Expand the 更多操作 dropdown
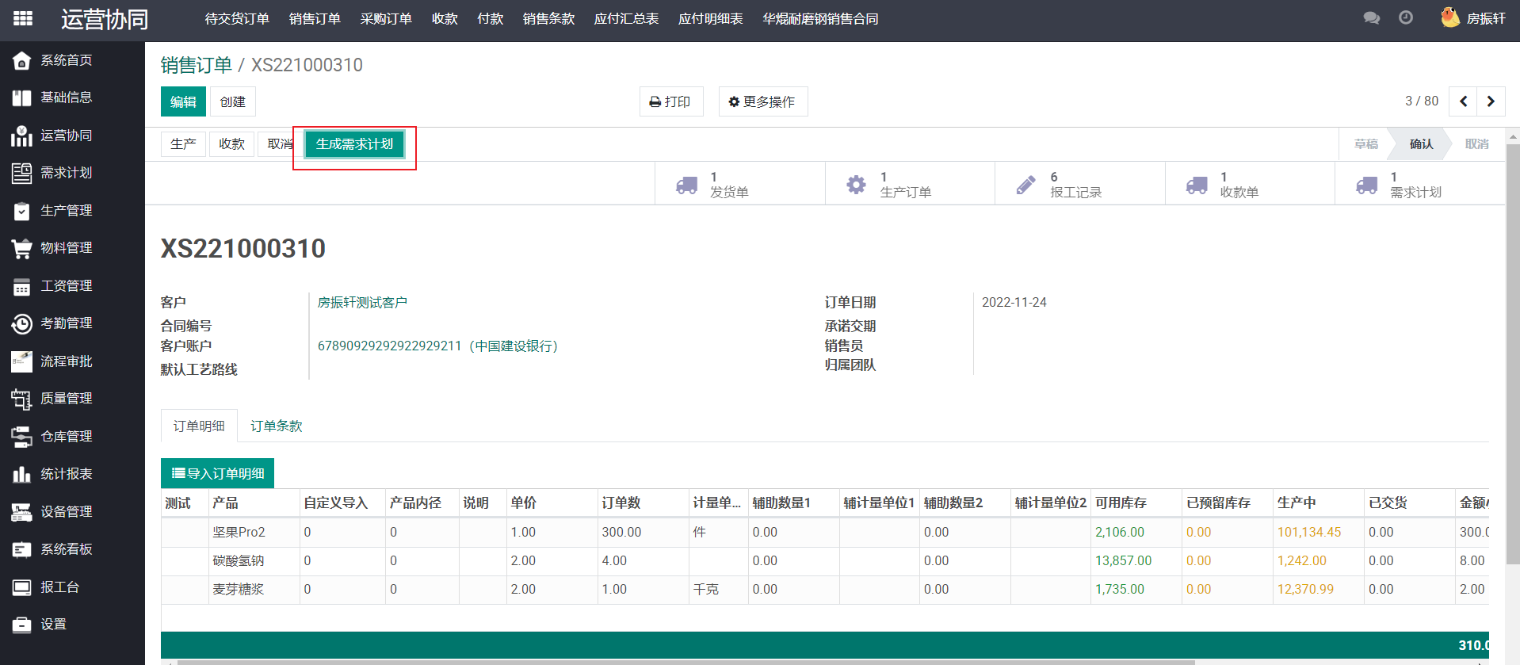Screen dimensions: 1520x665 pyautogui.click(x=762, y=101)
